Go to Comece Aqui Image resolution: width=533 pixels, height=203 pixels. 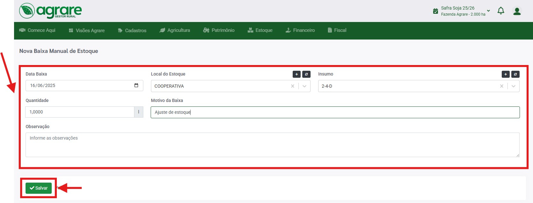point(37,30)
